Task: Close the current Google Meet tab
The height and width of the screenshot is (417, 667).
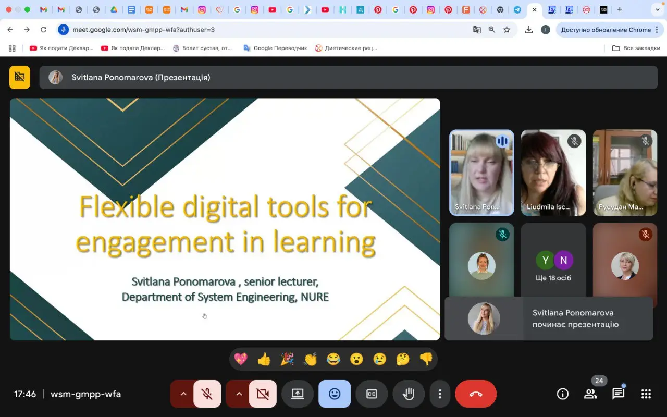Action: (534, 9)
